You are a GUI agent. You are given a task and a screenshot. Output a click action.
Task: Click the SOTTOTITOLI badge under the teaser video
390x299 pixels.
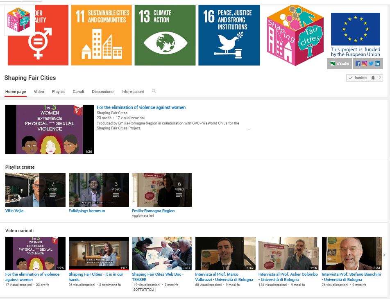coord(144,290)
